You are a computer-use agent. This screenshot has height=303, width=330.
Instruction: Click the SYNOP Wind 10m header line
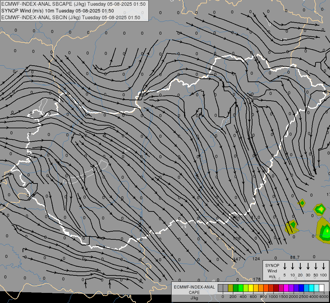click(57, 11)
